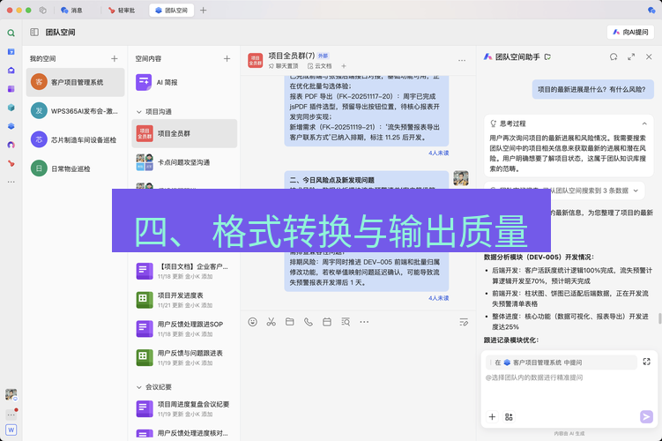Open 用户反馈处理跟进SOP document
The width and height of the screenshot is (662, 441).
click(184, 329)
